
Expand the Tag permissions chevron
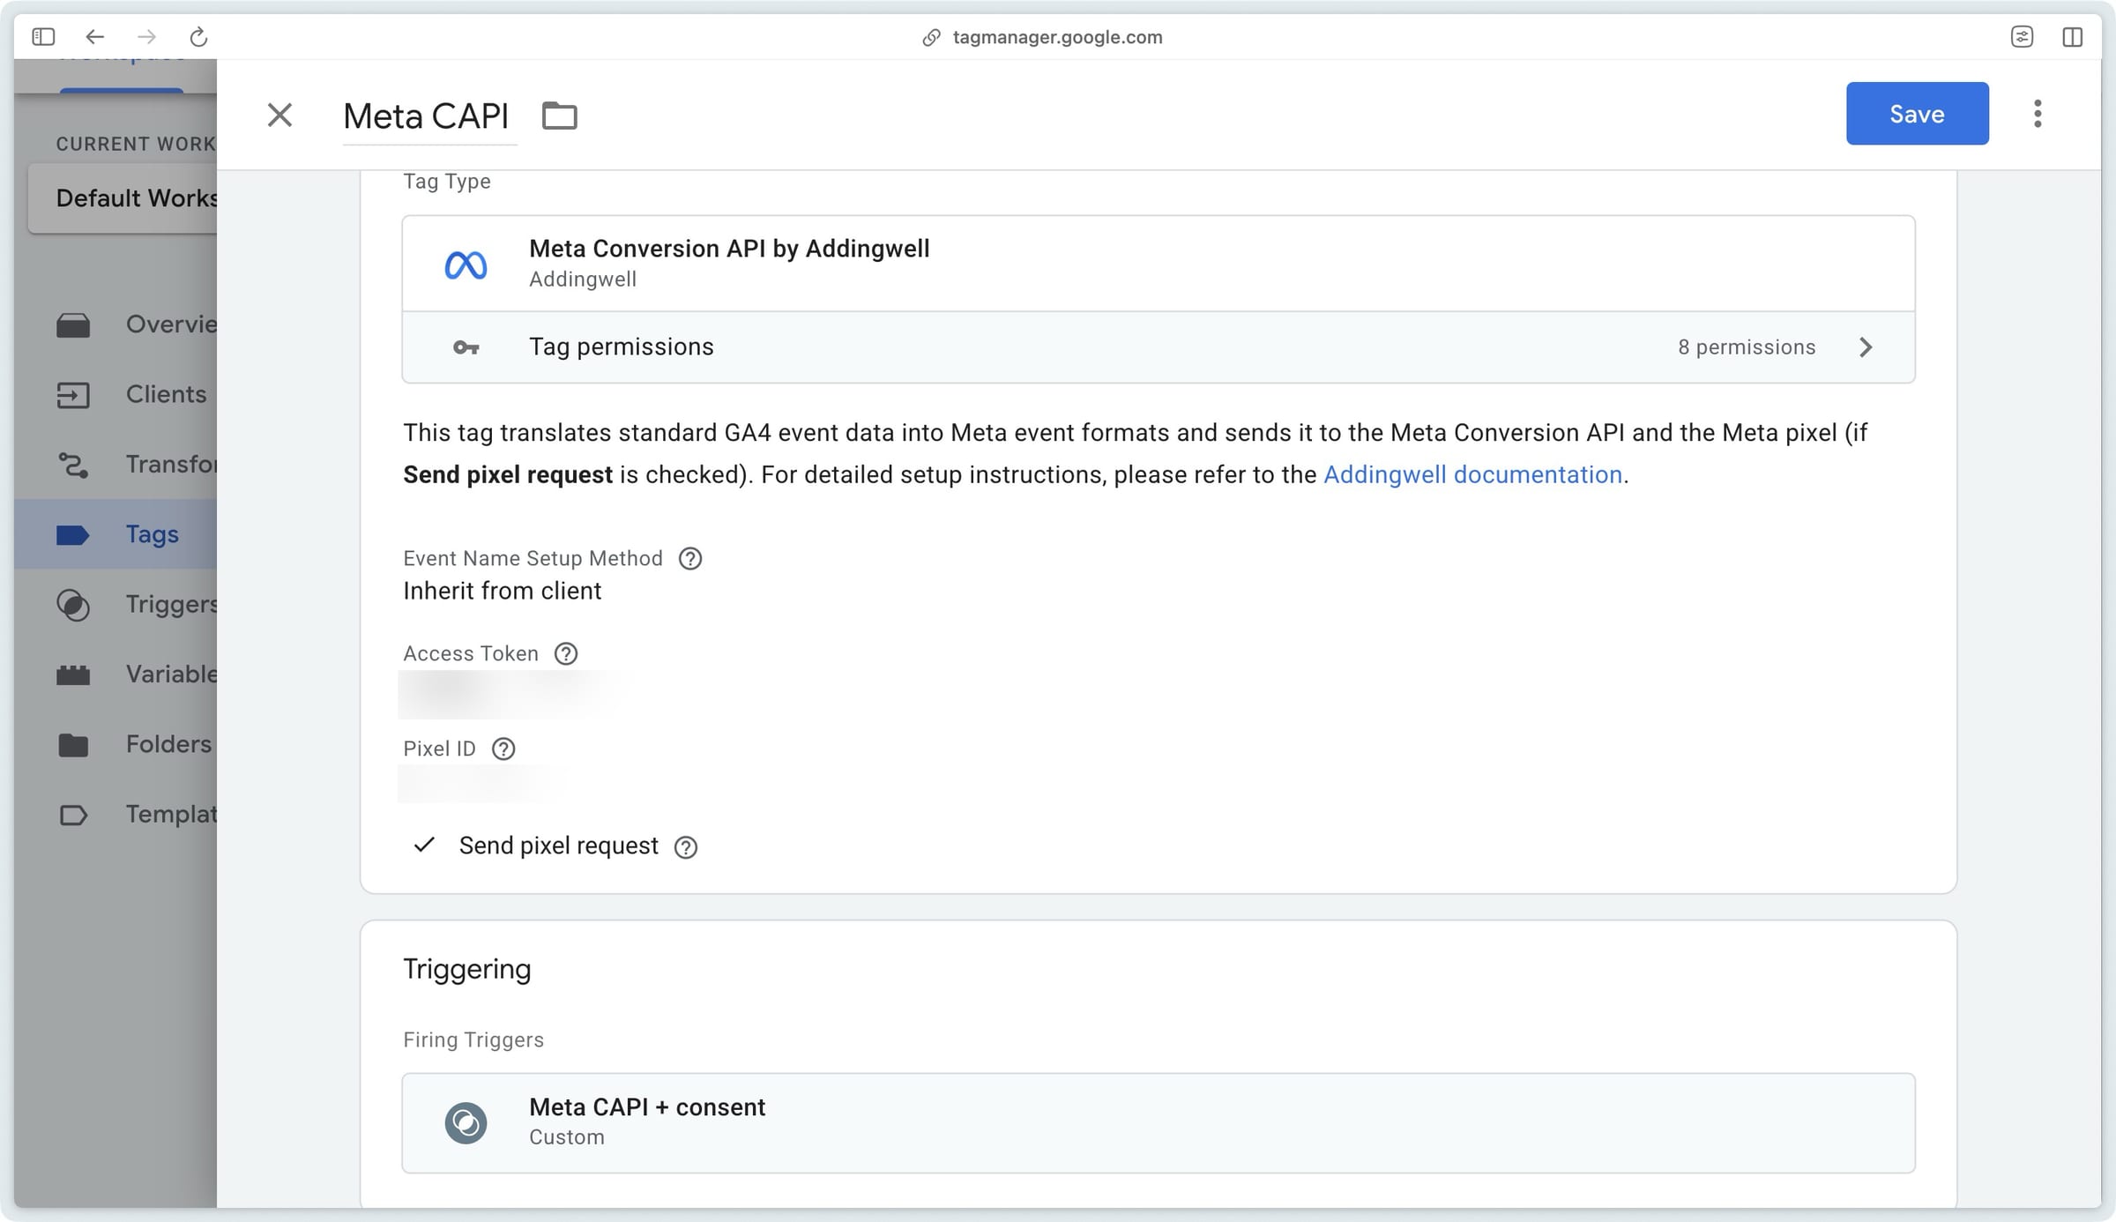pos(1865,347)
